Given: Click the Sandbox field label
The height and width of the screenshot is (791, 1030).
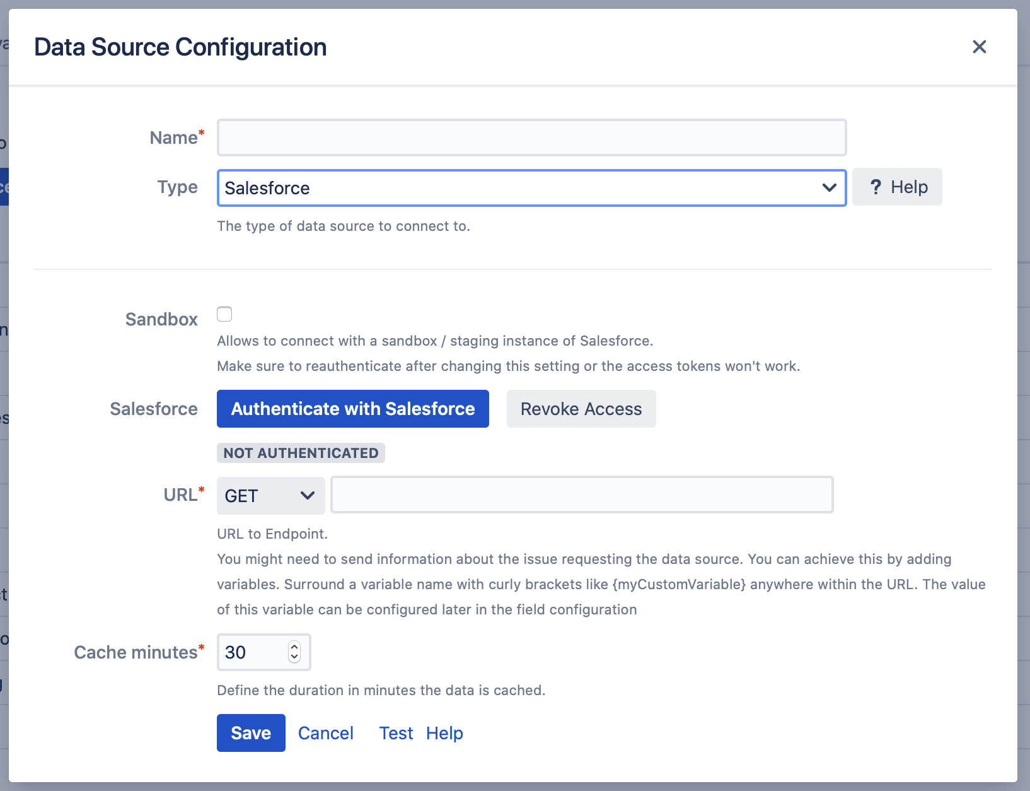Looking at the screenshot, I should (161, 319).
